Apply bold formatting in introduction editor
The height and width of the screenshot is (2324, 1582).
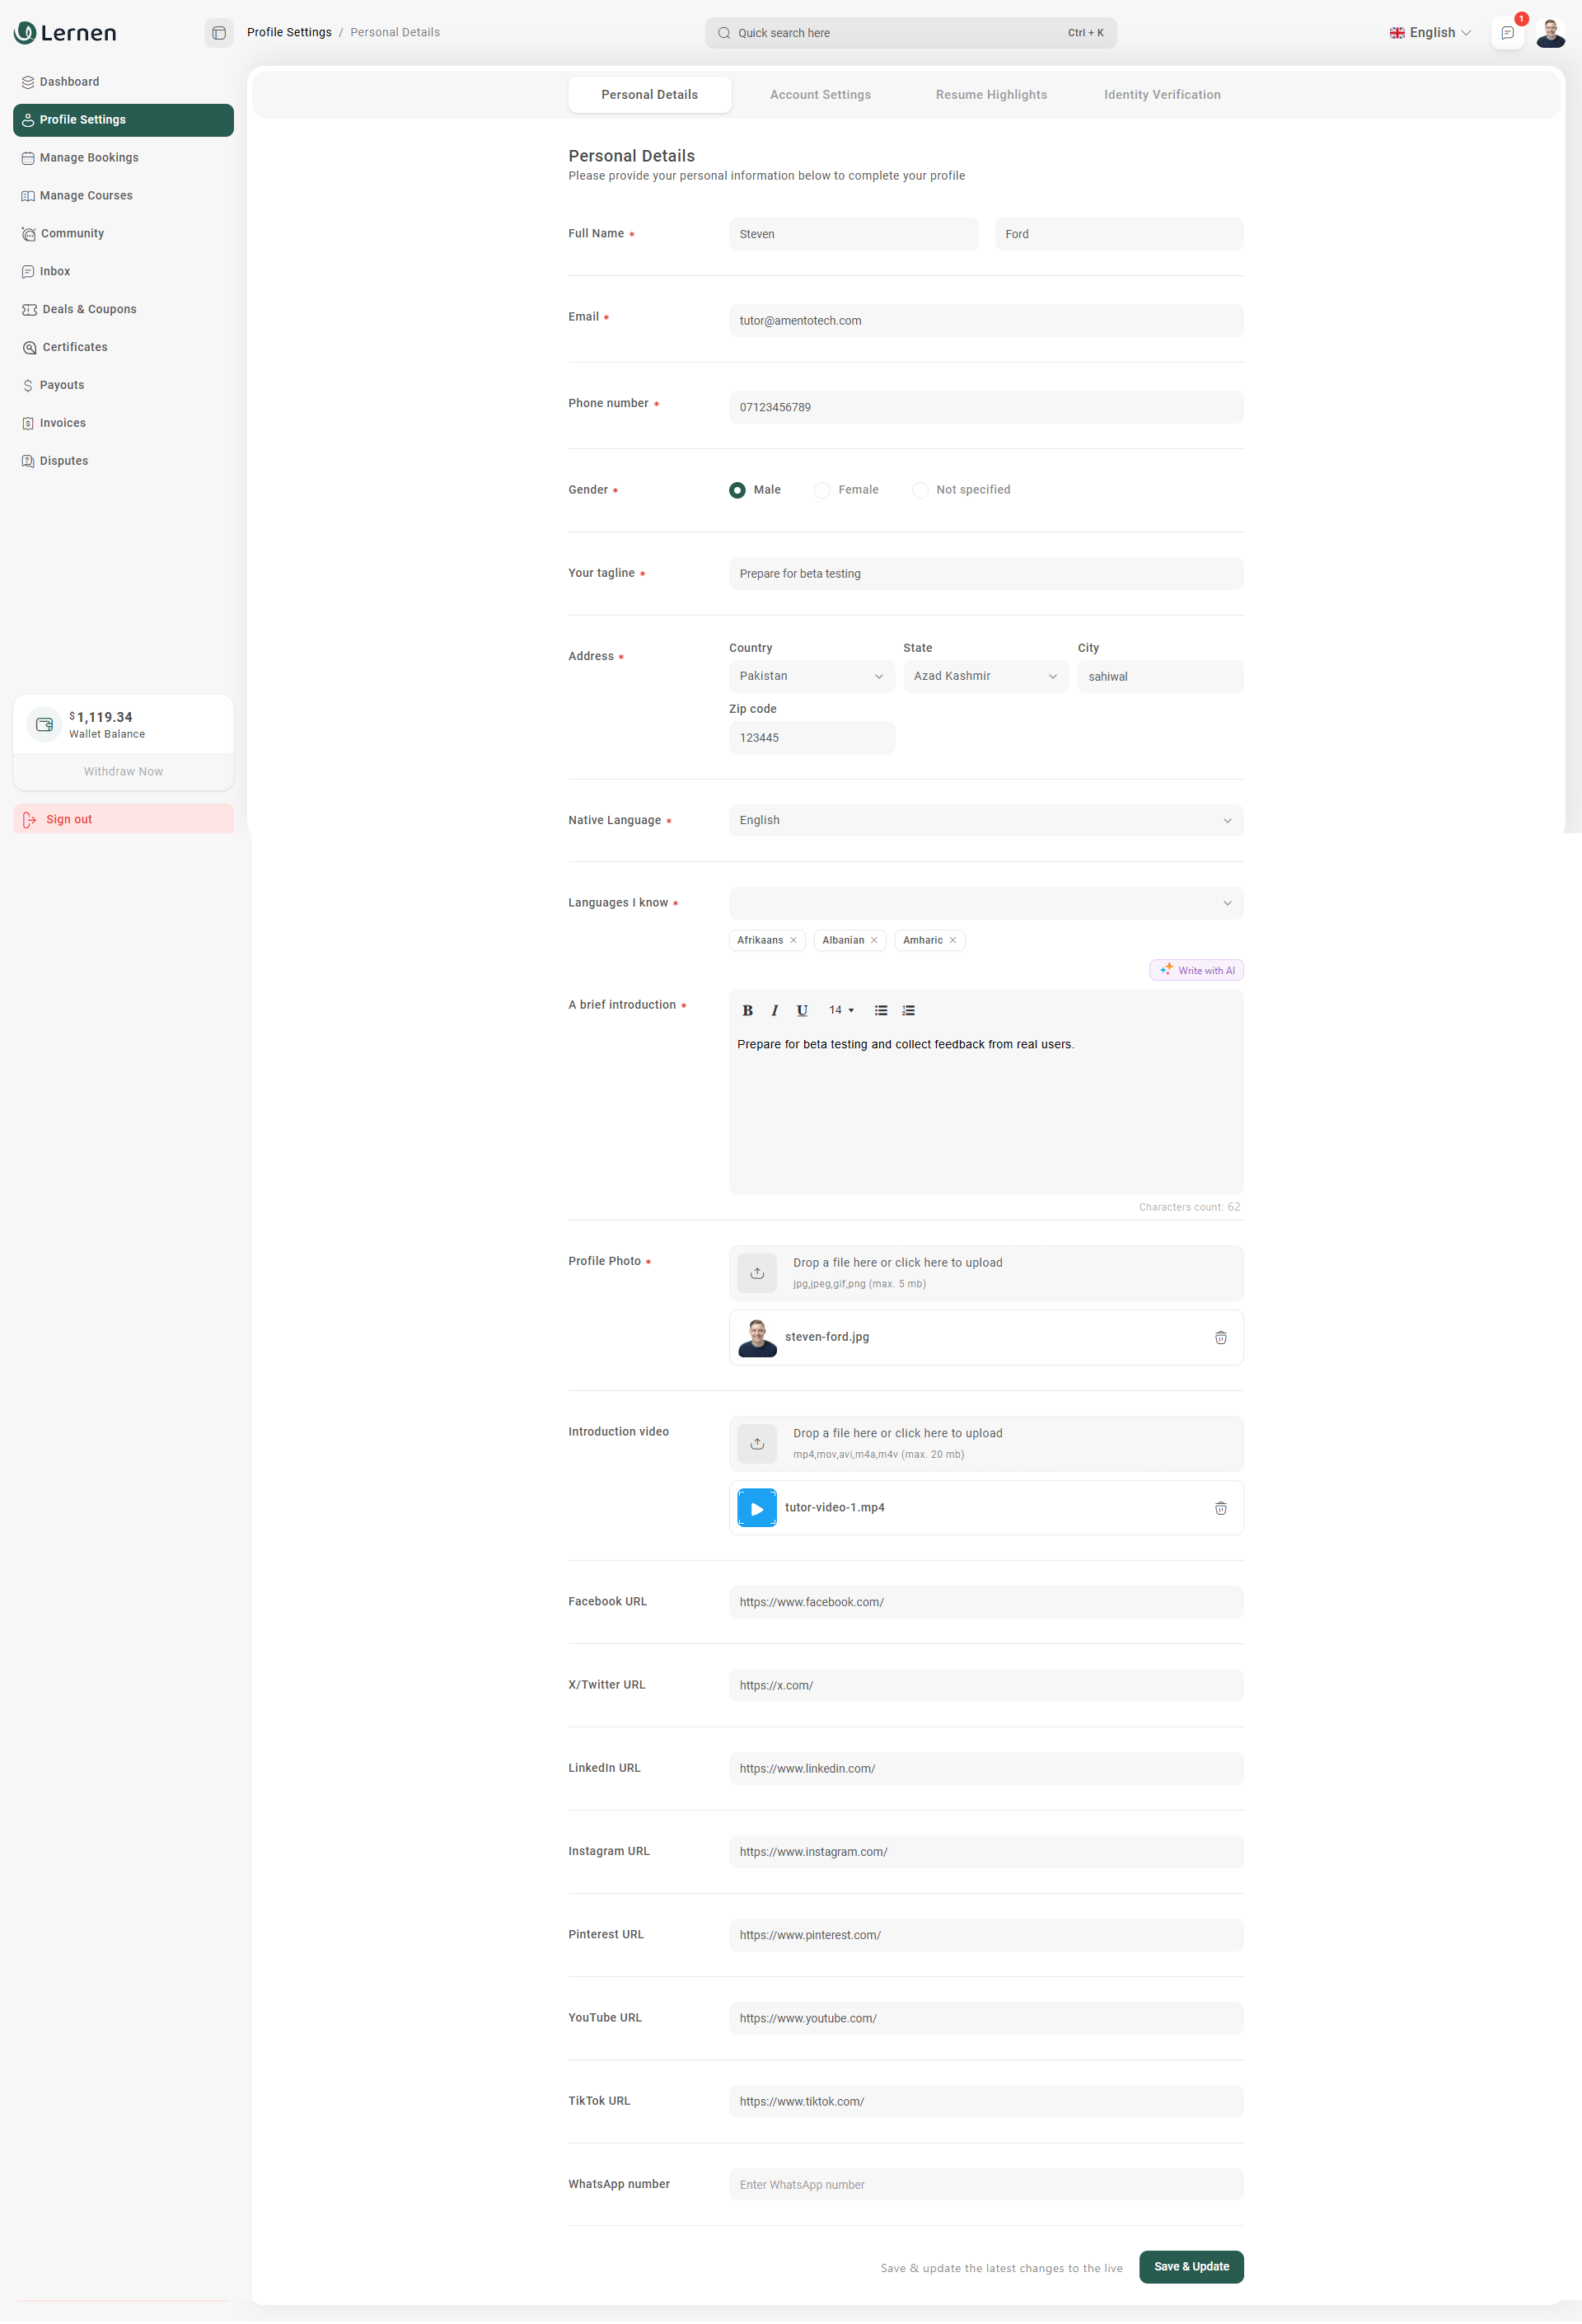pyautogui.click(x=747, y=1010)
